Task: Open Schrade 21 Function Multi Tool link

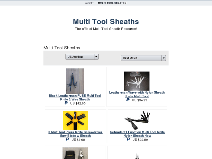Action: [137, 134]
